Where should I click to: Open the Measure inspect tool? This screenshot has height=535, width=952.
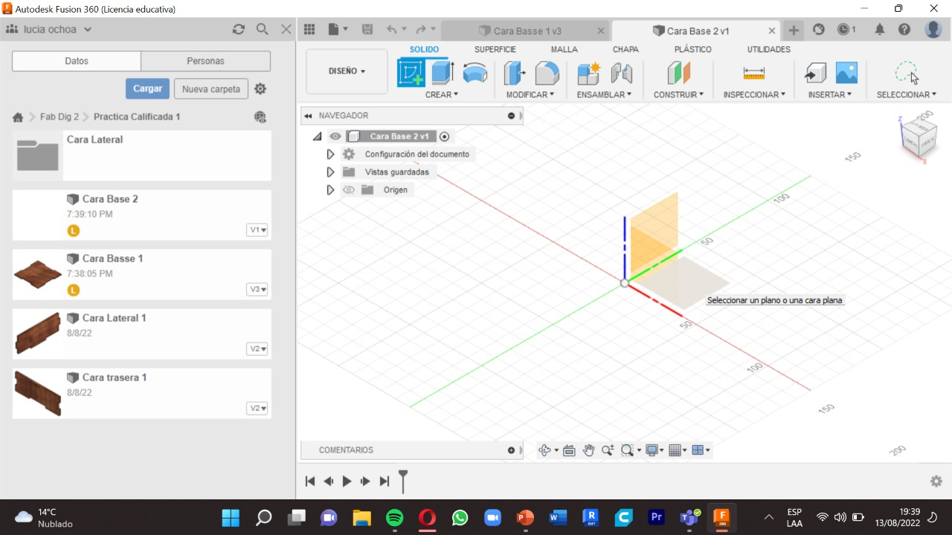pos(753,73)
